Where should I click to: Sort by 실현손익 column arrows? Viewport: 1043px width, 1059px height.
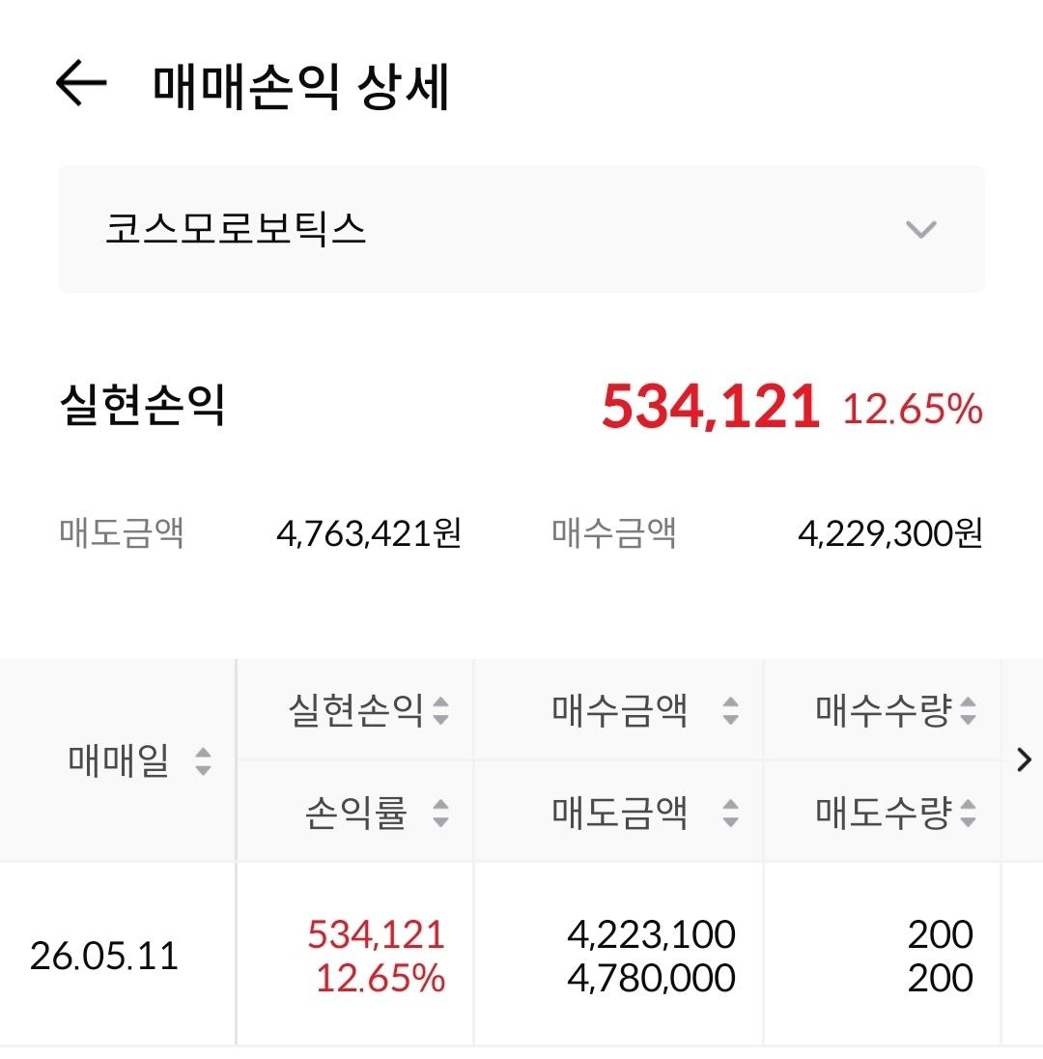pyautogui.click(x=440, y=710)
